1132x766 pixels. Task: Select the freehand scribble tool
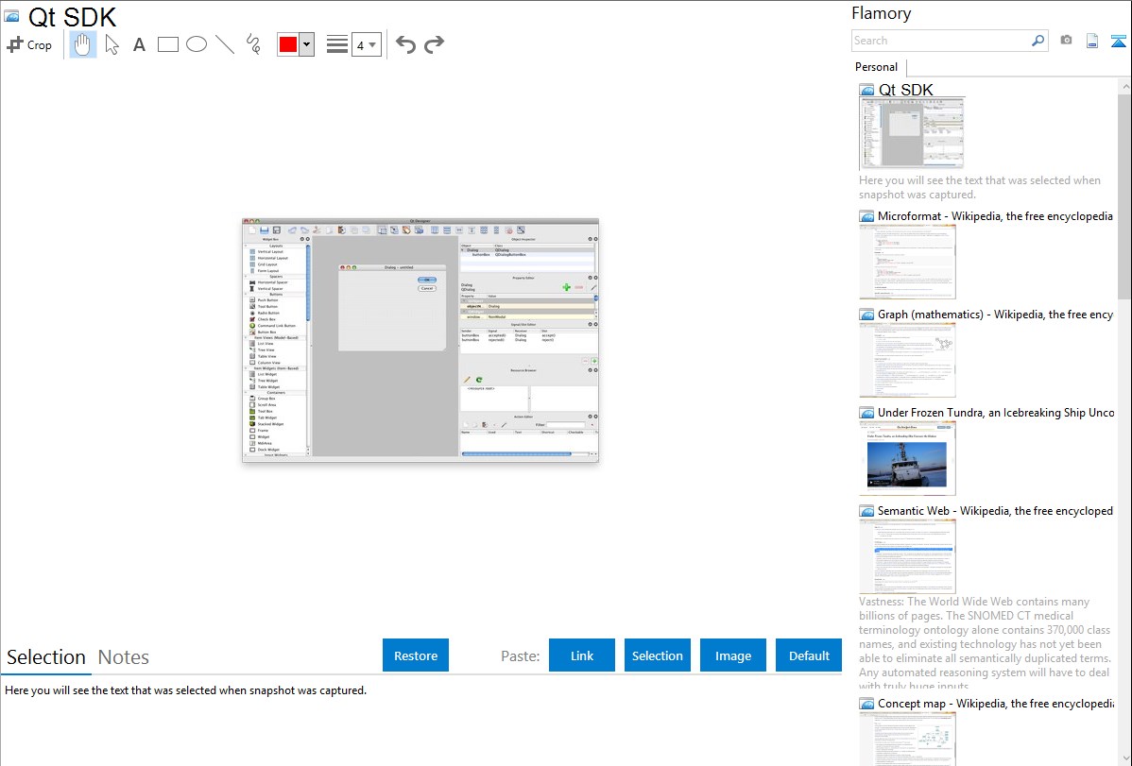(x=253, y=44)
